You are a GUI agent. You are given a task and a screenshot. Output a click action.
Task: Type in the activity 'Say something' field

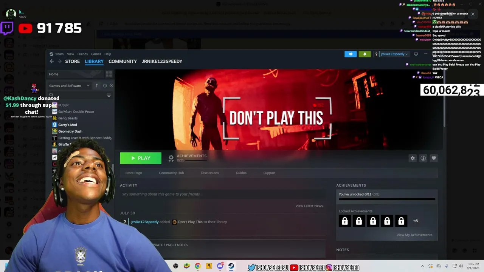223,194
